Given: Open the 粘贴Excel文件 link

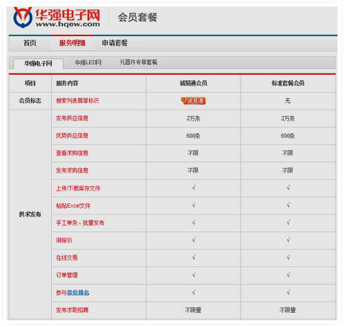Looking at the screenshot, I should tap(73, 205).
